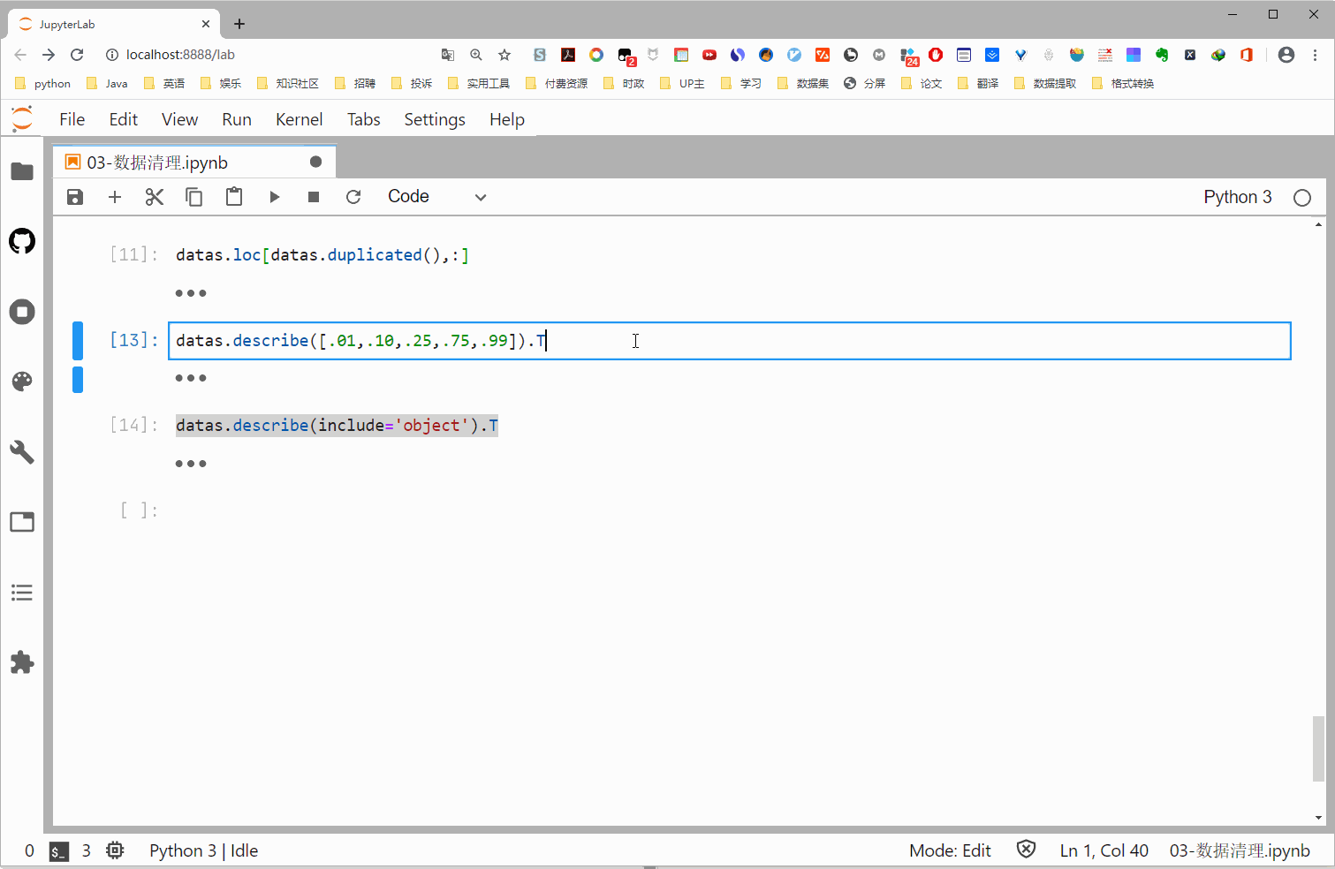Open the GitHub sidebar panel
1335x869 pixels.
click(x=22, y=241)
